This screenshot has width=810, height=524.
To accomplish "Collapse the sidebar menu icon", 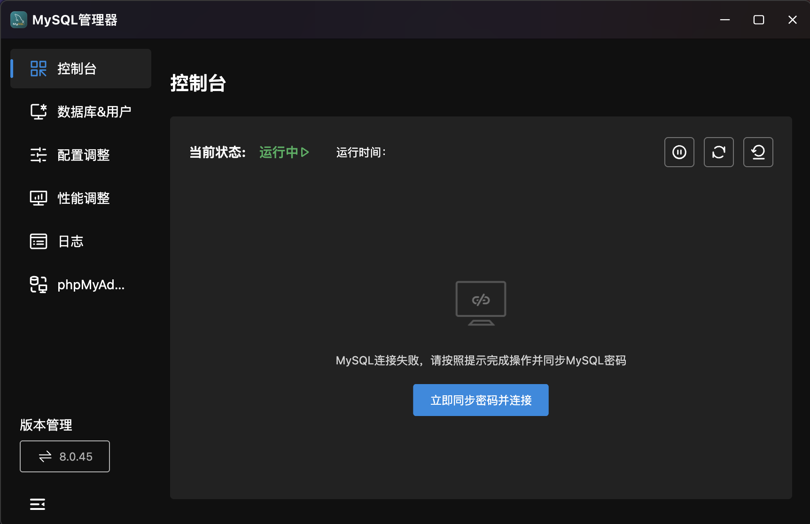I will pos(38,504).
